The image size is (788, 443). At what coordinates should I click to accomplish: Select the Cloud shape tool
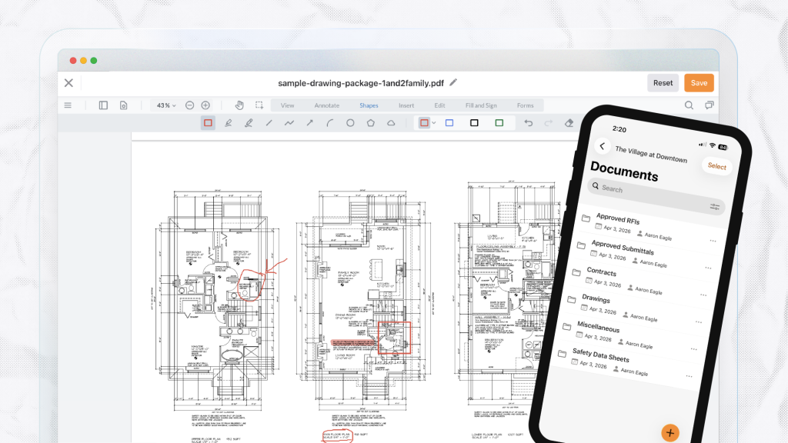coord(391,123)
